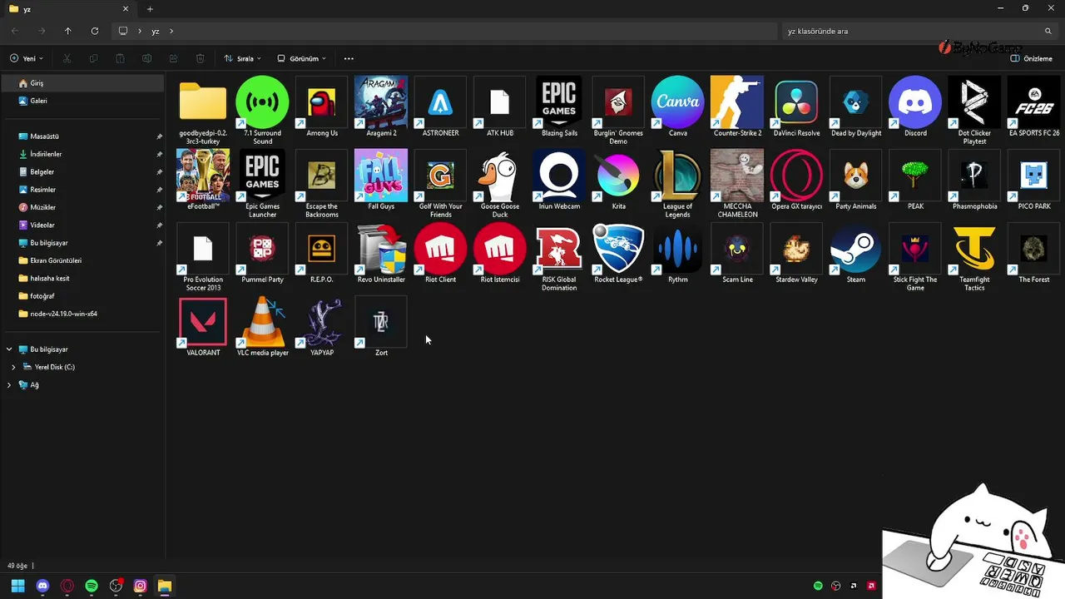
Task: Select the Counter-Strike 2 shortcut
Action: point(737,107)
